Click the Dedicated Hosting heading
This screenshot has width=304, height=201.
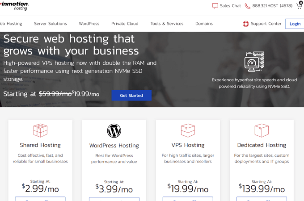262,145
